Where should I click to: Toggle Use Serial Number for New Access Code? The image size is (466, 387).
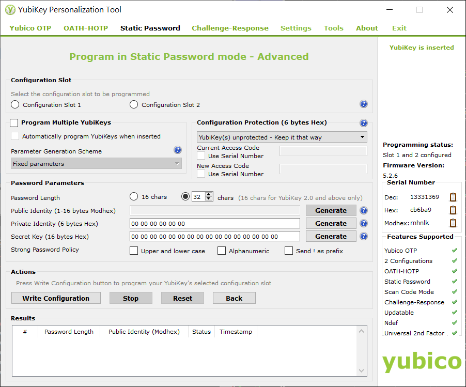tap(201, 174)
